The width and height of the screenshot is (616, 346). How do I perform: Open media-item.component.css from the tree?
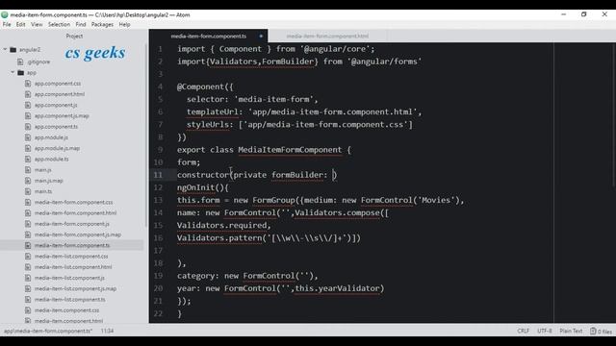[x=66, y=309]
